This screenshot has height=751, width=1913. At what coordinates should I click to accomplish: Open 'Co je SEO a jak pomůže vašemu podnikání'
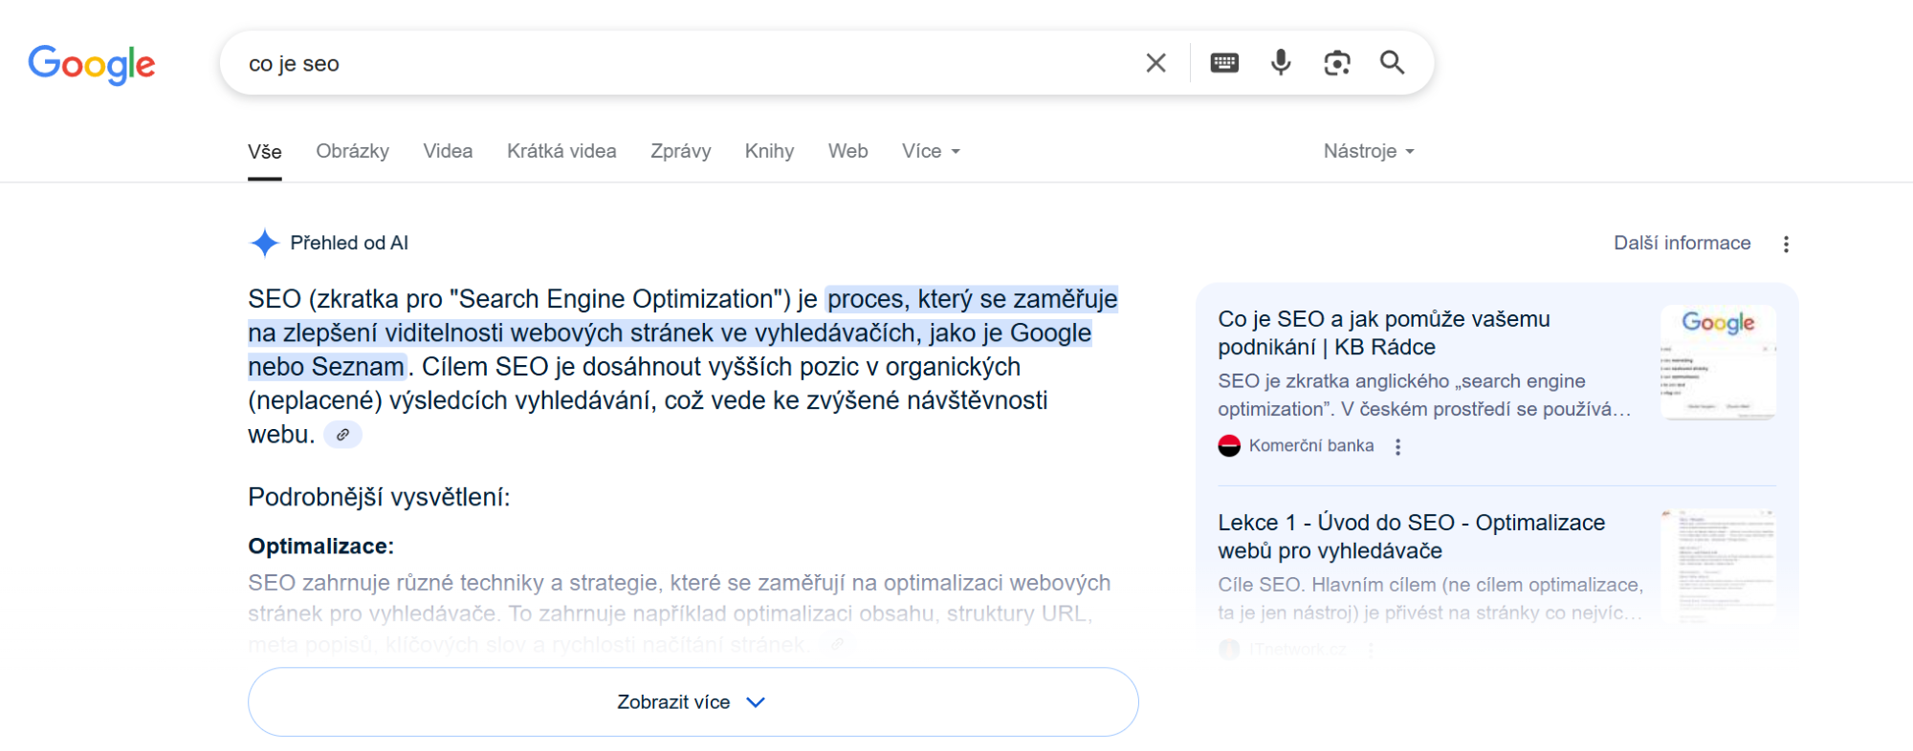[x=1384, y=333]
